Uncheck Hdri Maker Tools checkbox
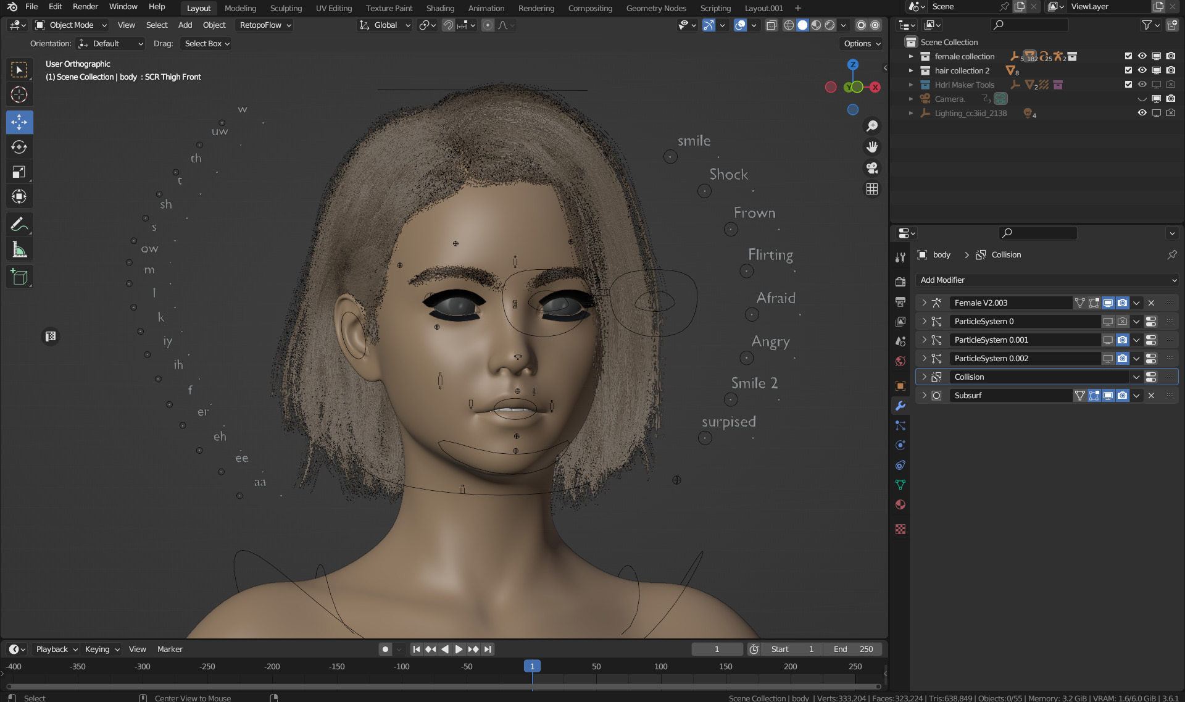This screenshot has height=702, width=1185. click(x=1128, y=85)
